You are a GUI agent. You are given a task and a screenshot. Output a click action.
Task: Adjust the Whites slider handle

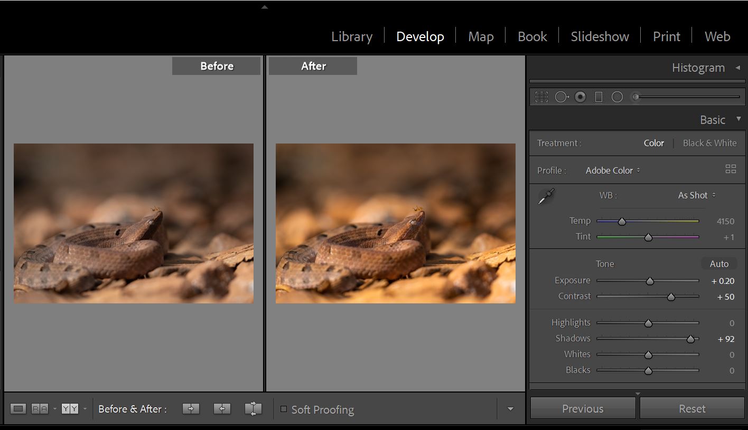click(648, 355)
